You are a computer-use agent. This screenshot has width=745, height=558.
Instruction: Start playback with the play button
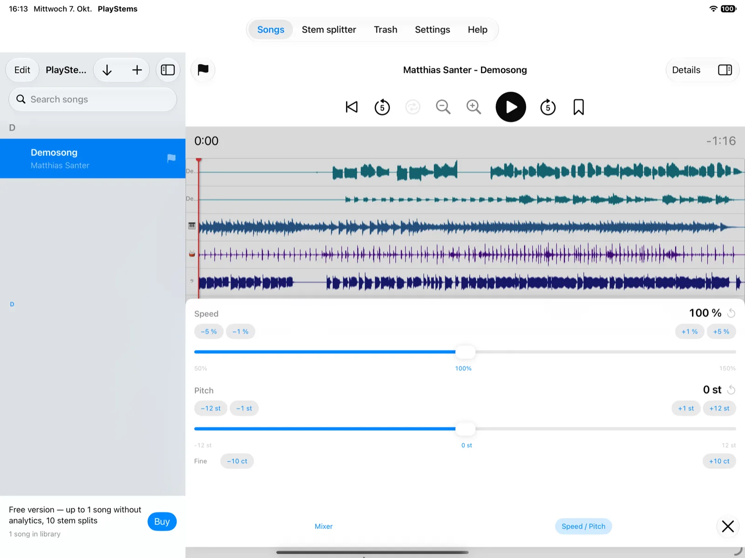point(511,107)
